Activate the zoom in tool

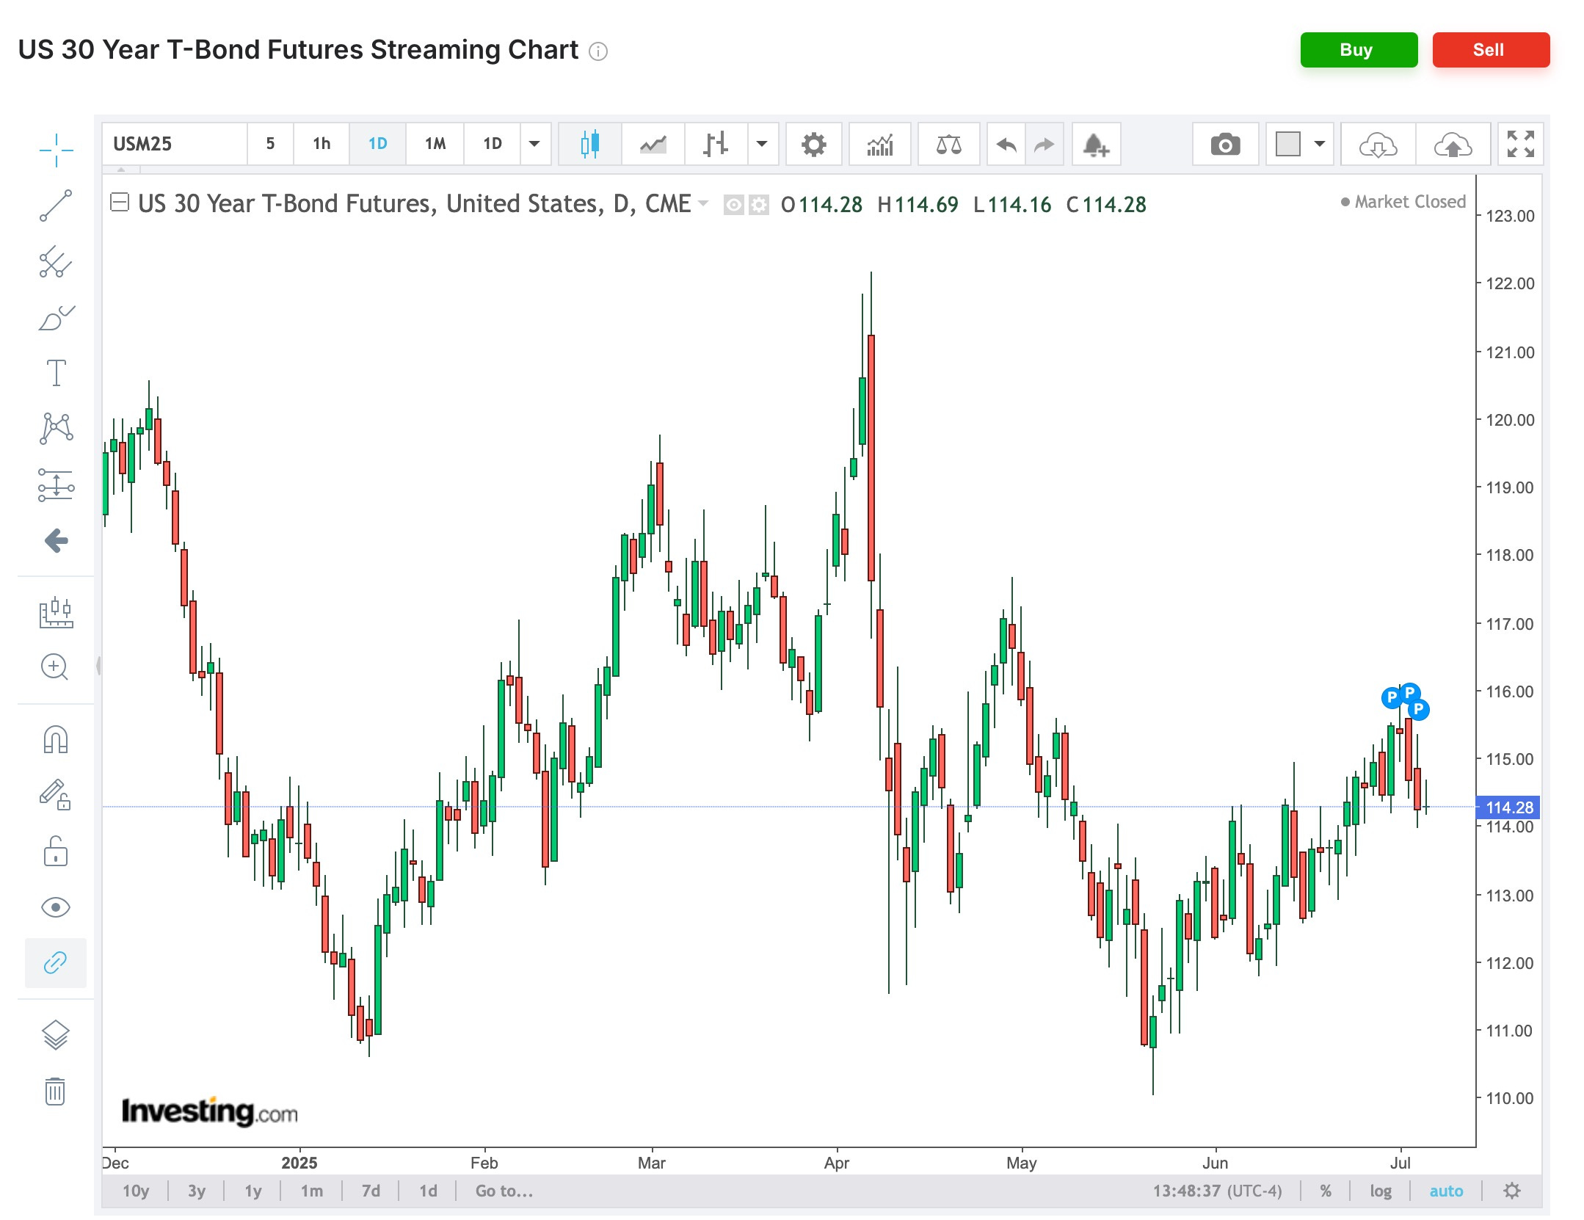[x=56, y=667]
